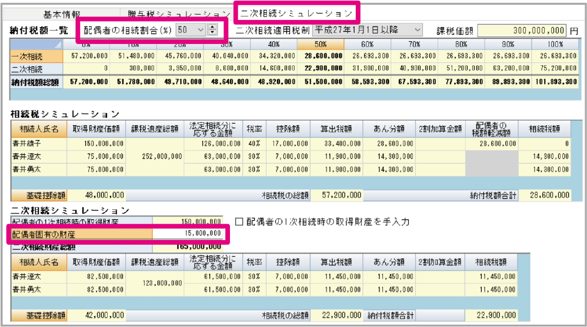
Task: Click the 二次相続 row header
Action: [x=36, y=69]
